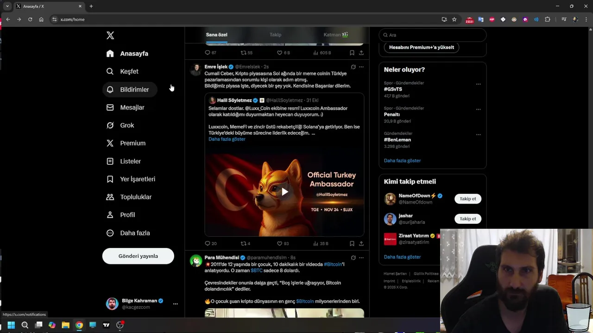The height and width of the screenshot is (333, 593).
Task: Repost top post with 55 reposts
Action: (246, 53)
